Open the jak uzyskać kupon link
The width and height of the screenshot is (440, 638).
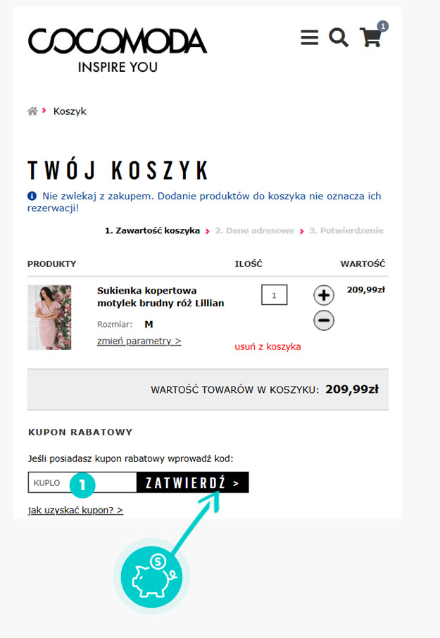(x=75, y=510)
